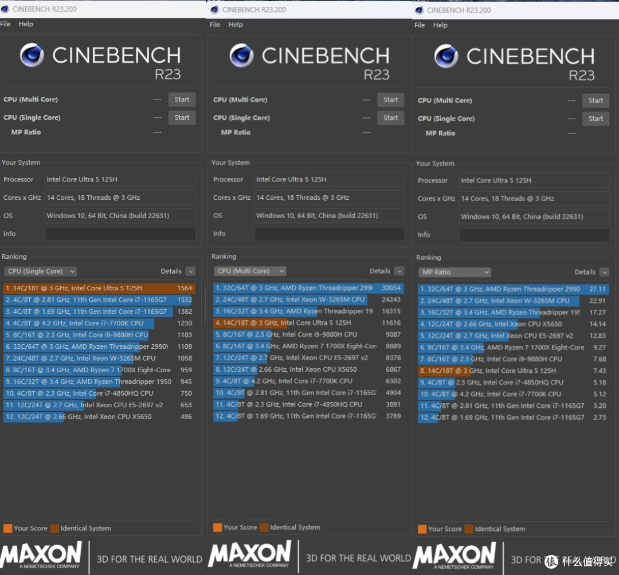This screenshot has height=575, width=619.
Task: Click Cores x GHz field in middle window
Action: 330,198
